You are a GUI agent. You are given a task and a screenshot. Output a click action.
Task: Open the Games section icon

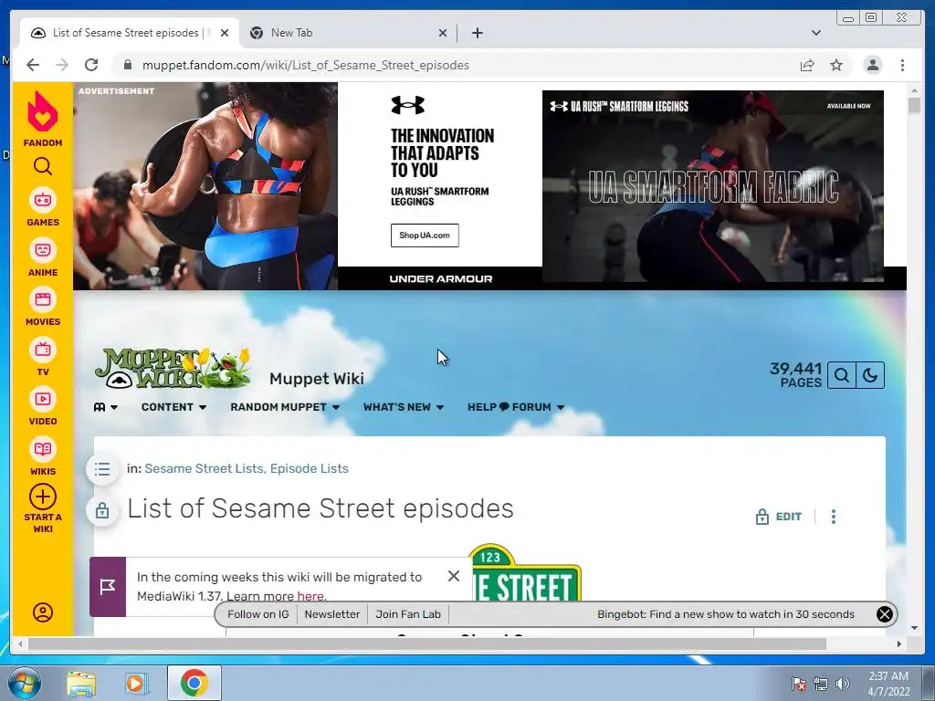click(x=42, y=200)
